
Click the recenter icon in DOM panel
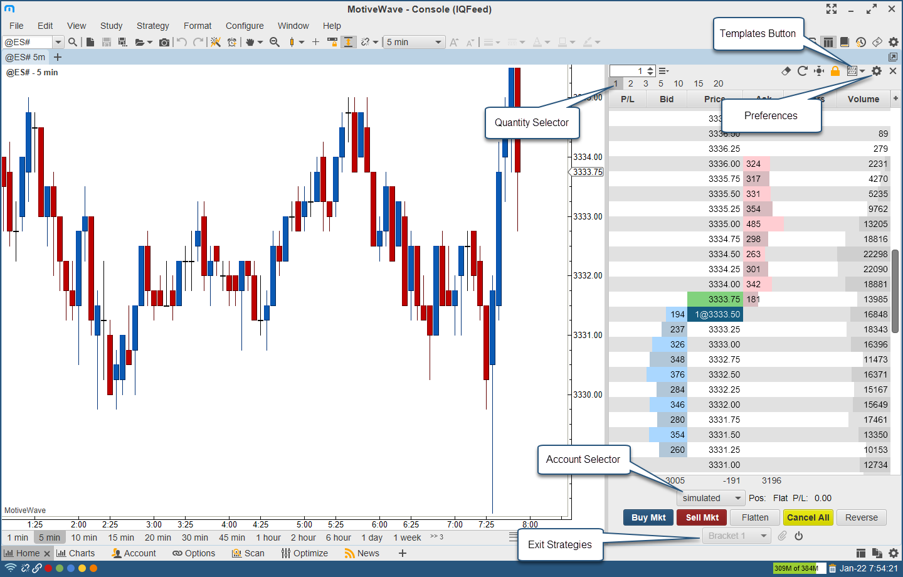(x=819, y=71)
